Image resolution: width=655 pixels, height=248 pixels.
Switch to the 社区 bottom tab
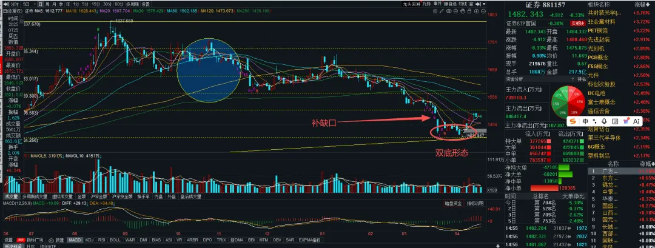click(x=30, y=246)
